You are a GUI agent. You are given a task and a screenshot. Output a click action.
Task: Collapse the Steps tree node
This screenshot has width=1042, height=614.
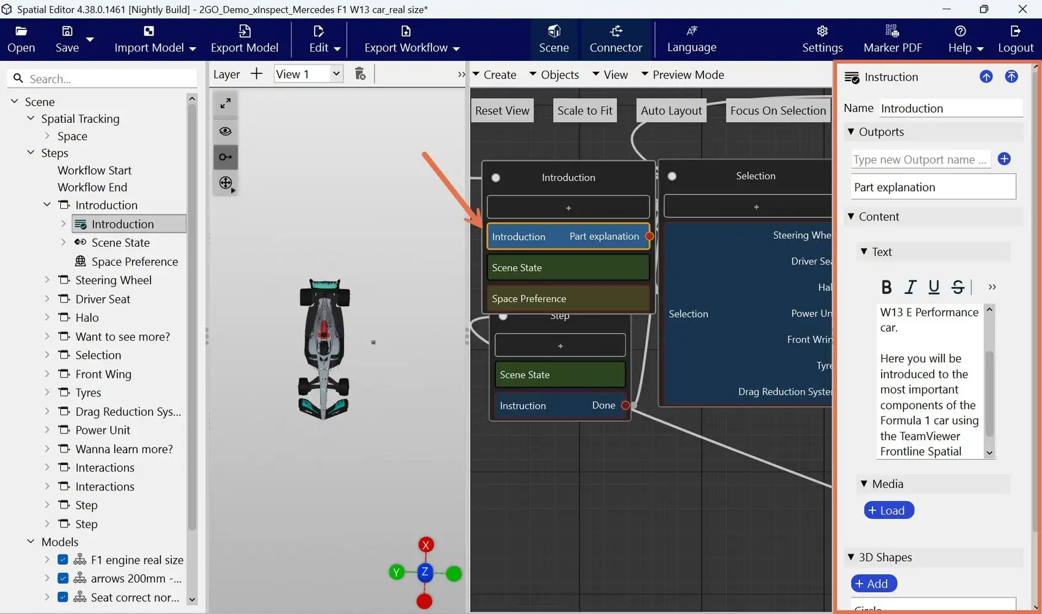point(31,153)
